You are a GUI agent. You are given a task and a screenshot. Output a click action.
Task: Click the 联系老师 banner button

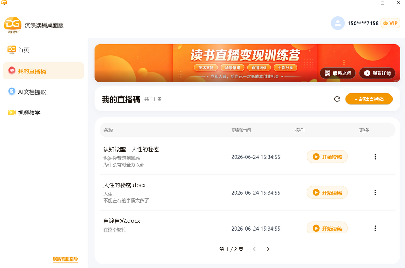[337, 73]
